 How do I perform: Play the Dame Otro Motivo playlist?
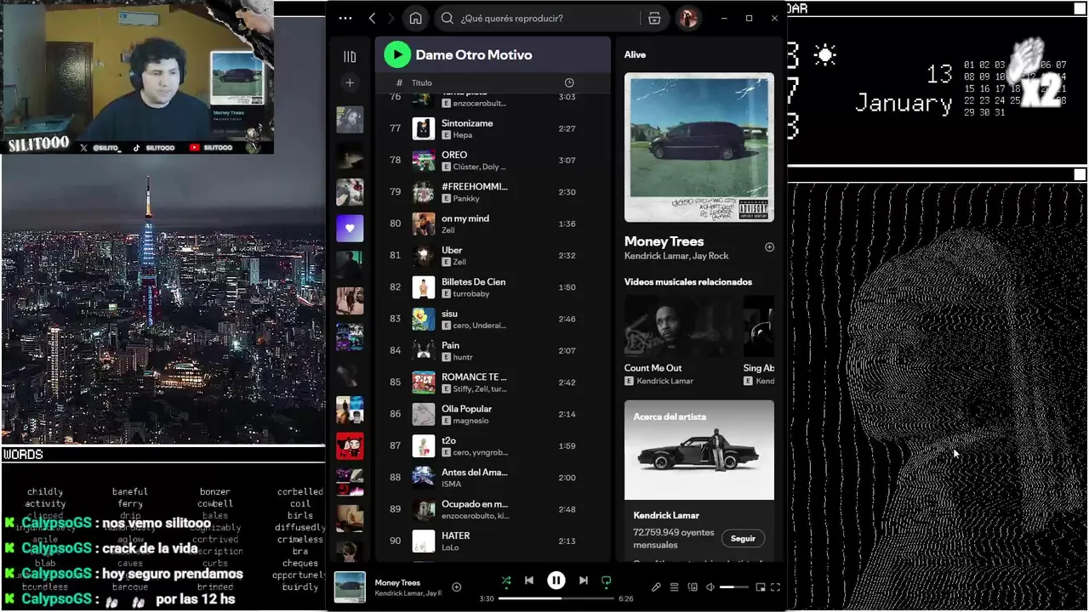397,54
